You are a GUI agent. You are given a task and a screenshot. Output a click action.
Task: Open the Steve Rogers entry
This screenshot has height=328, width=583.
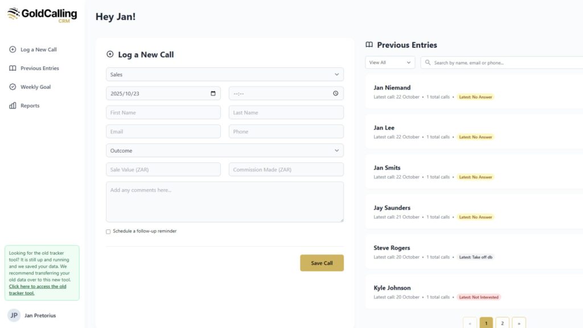(392, 248)
